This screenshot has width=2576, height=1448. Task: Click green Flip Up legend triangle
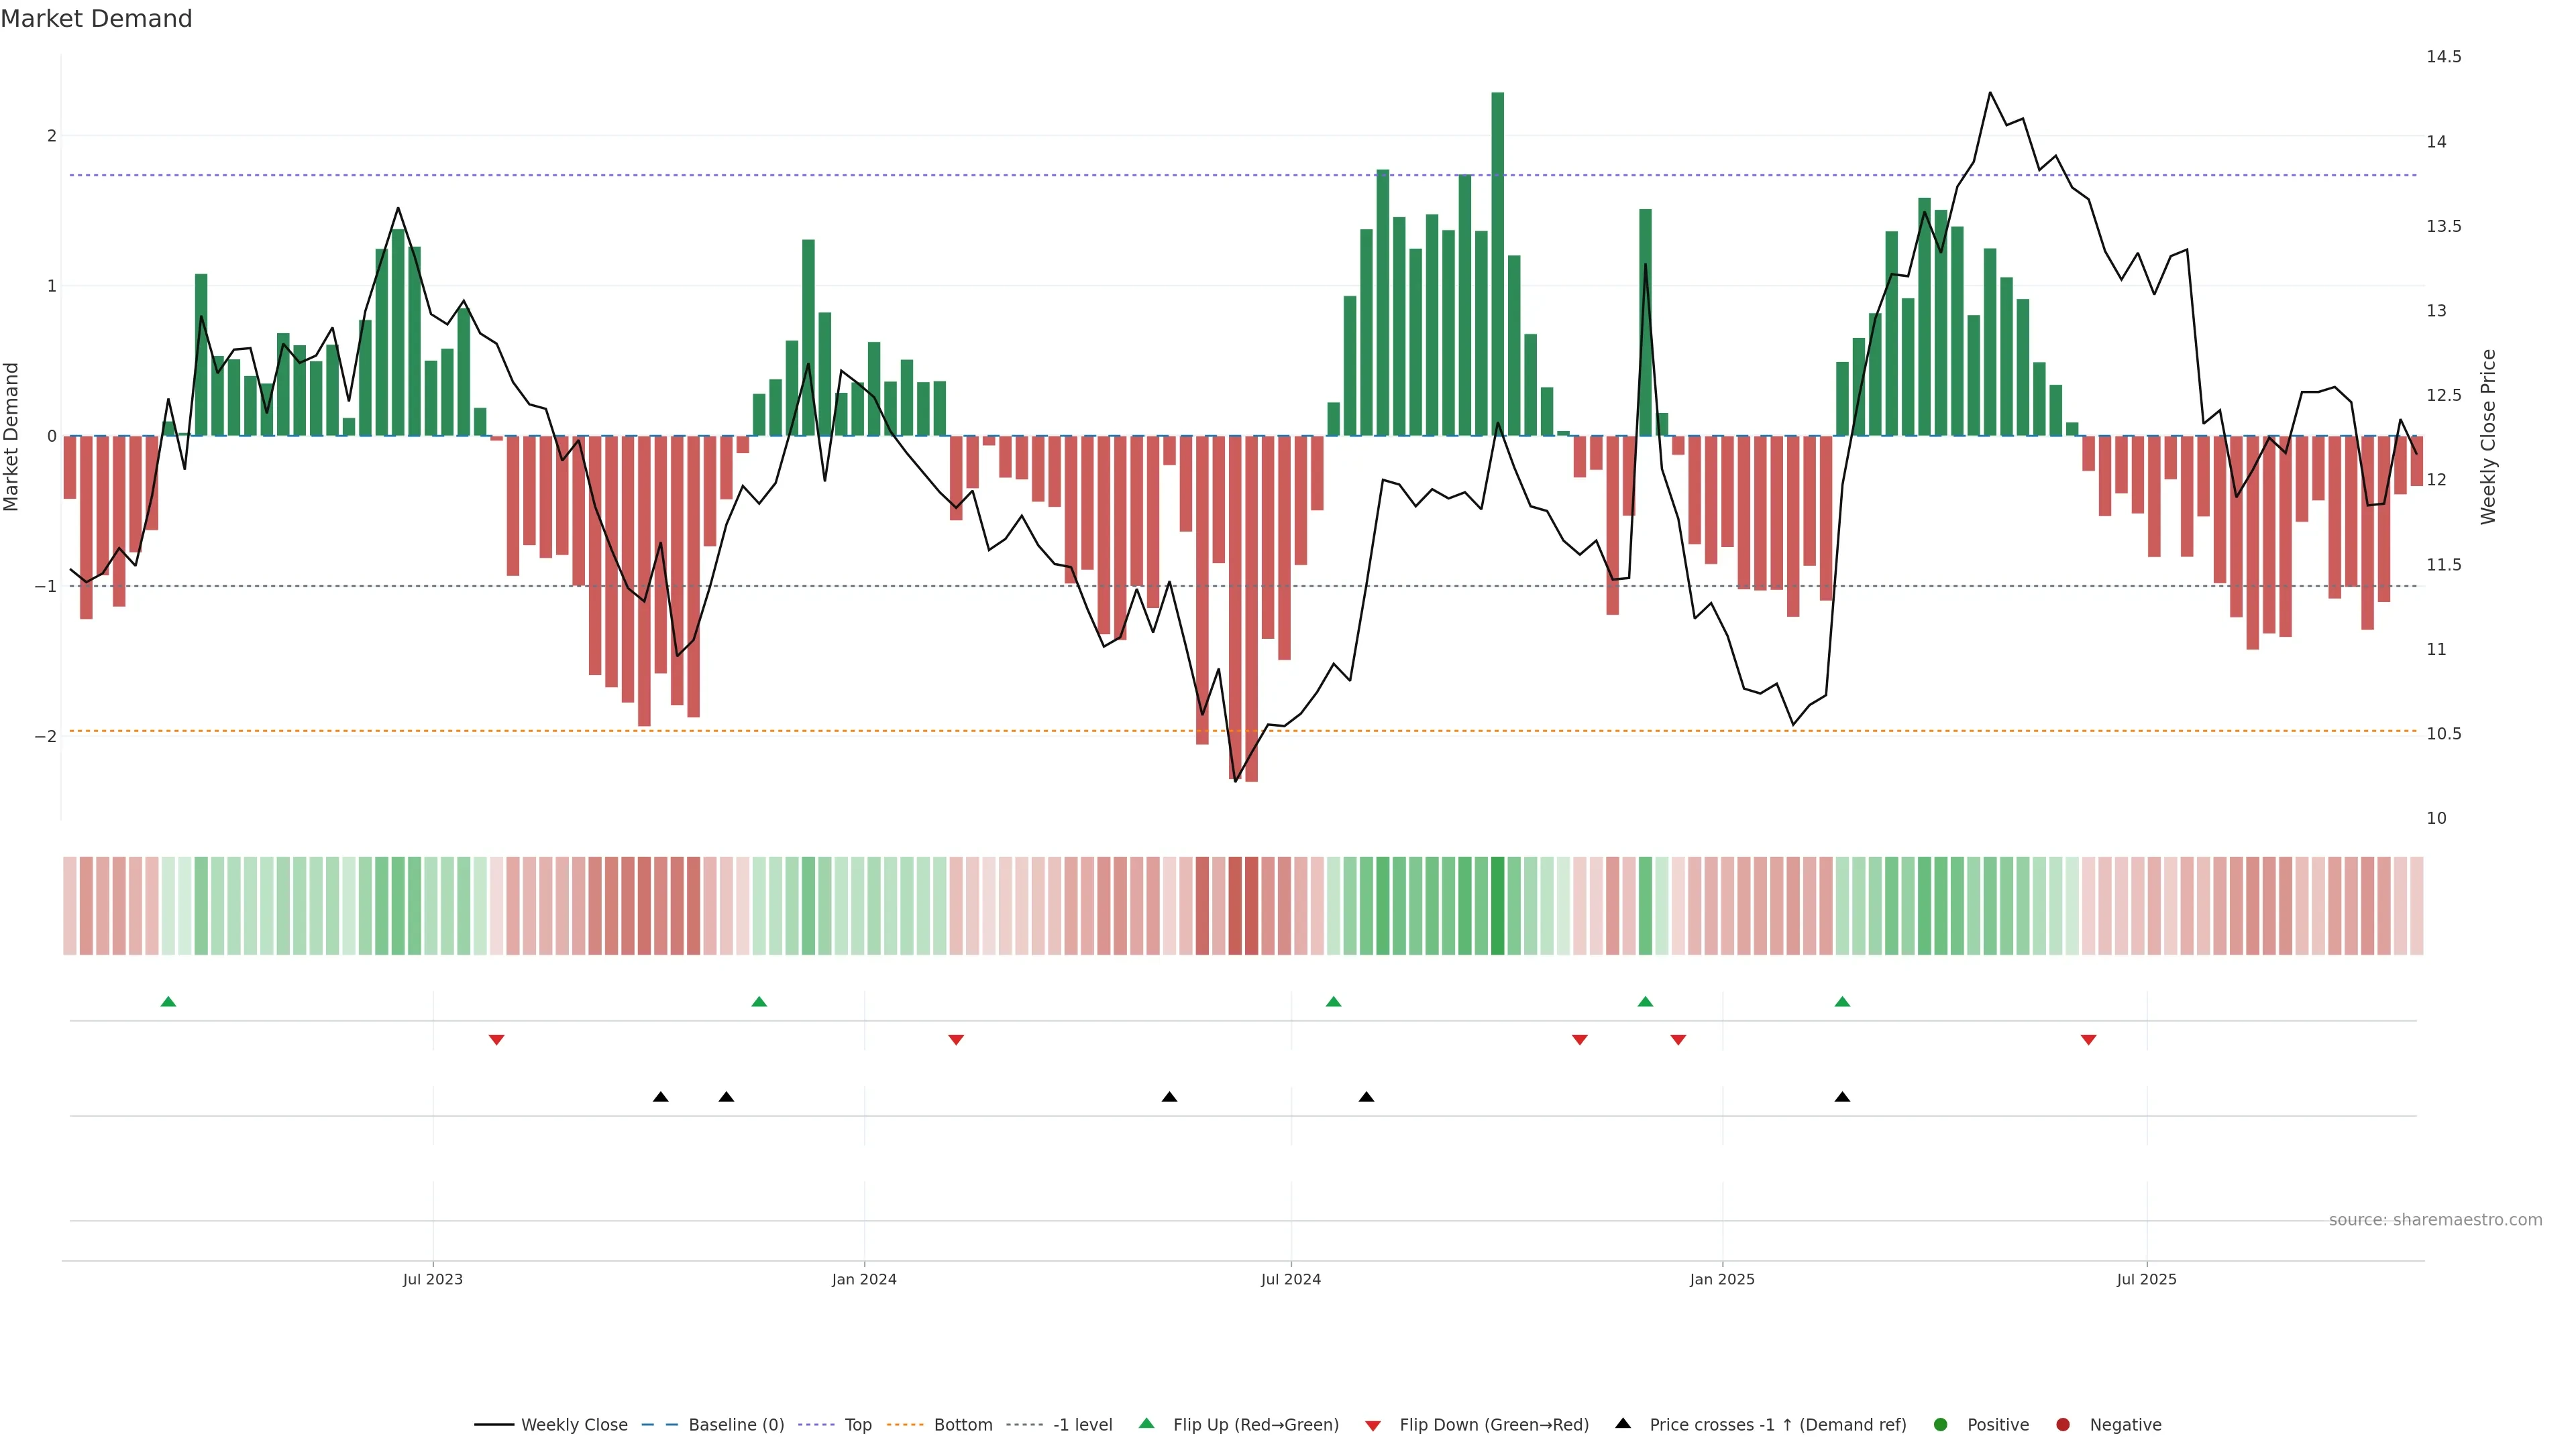point(1147,1423)
